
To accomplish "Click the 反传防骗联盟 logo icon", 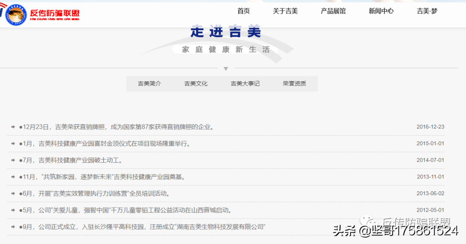I will (x=16, y=15).
